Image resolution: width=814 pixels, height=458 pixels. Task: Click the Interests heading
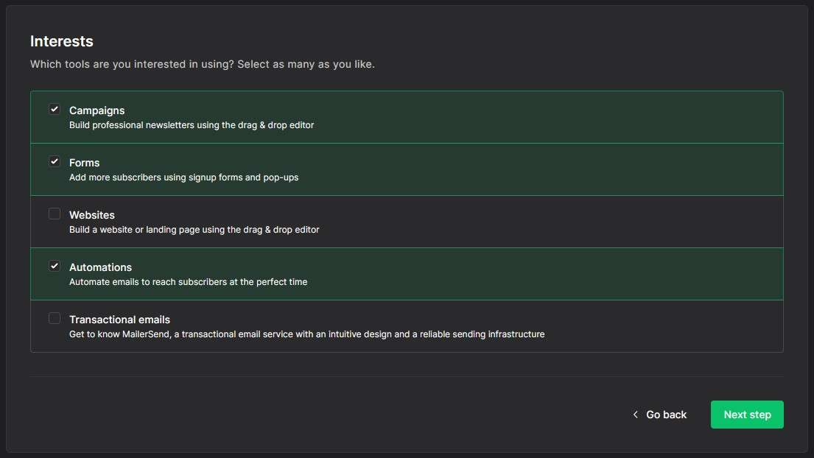tap(61, 41)
